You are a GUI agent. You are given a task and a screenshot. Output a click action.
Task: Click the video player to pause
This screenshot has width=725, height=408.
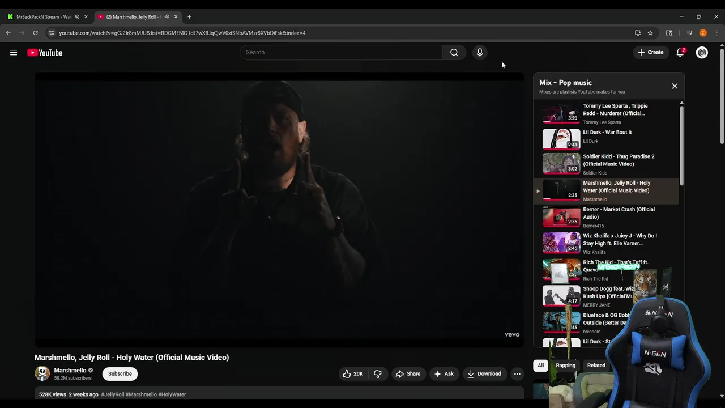pos(279,210)
